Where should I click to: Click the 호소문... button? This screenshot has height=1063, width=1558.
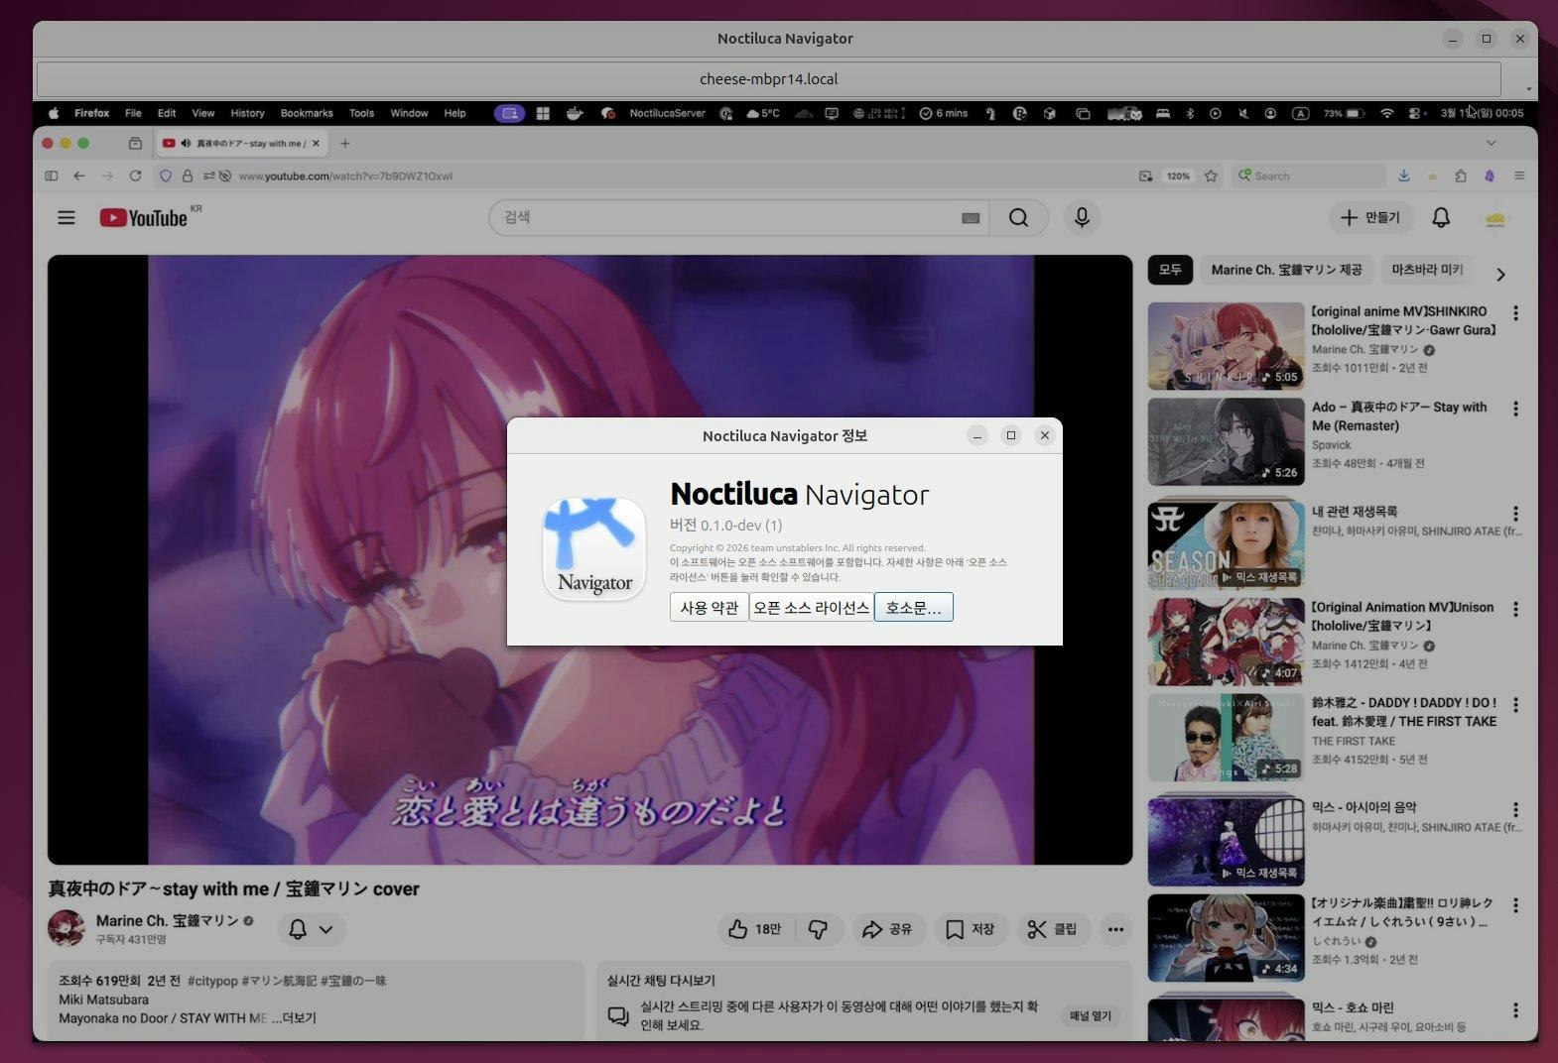tap(913, 608)
